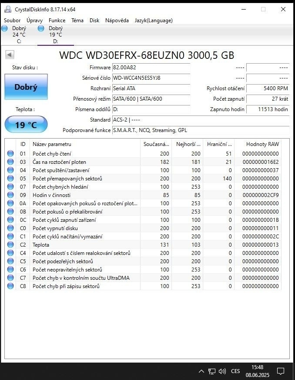
Task: Click the status orb in row 07
Action: pyautogui.click(x=10, y=187)
